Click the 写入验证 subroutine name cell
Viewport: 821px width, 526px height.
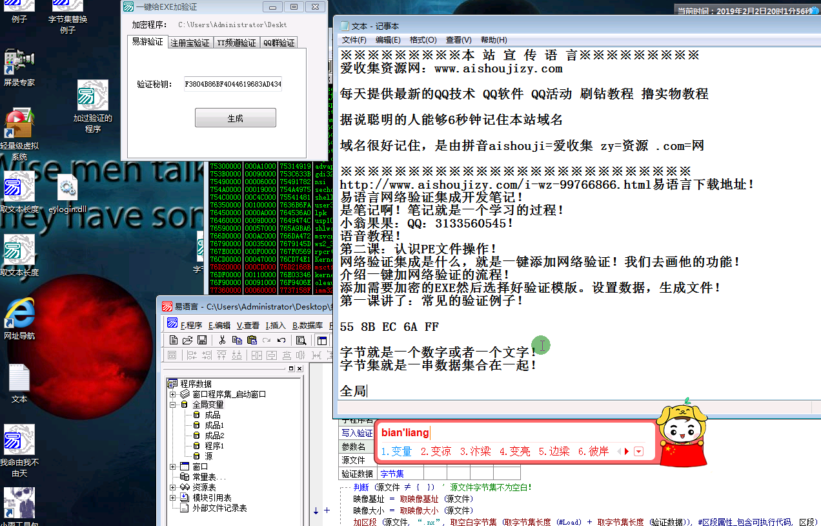pyautogui.click(x=357, y=433)
